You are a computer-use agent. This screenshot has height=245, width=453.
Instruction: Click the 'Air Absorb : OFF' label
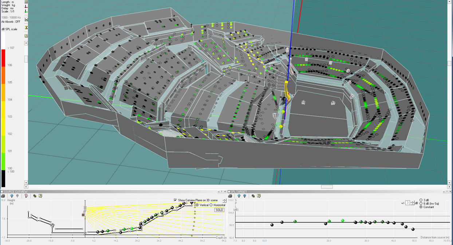pyautogui.click(x=11, y=22)
